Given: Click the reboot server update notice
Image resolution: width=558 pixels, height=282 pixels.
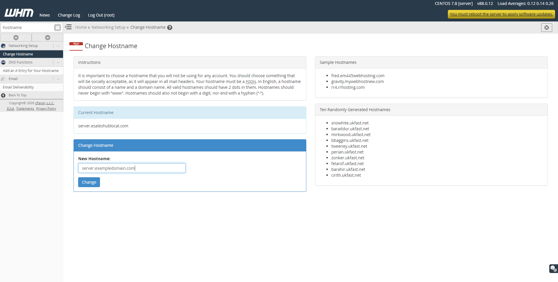Looking at the screenshot, I should click(501, 14).
